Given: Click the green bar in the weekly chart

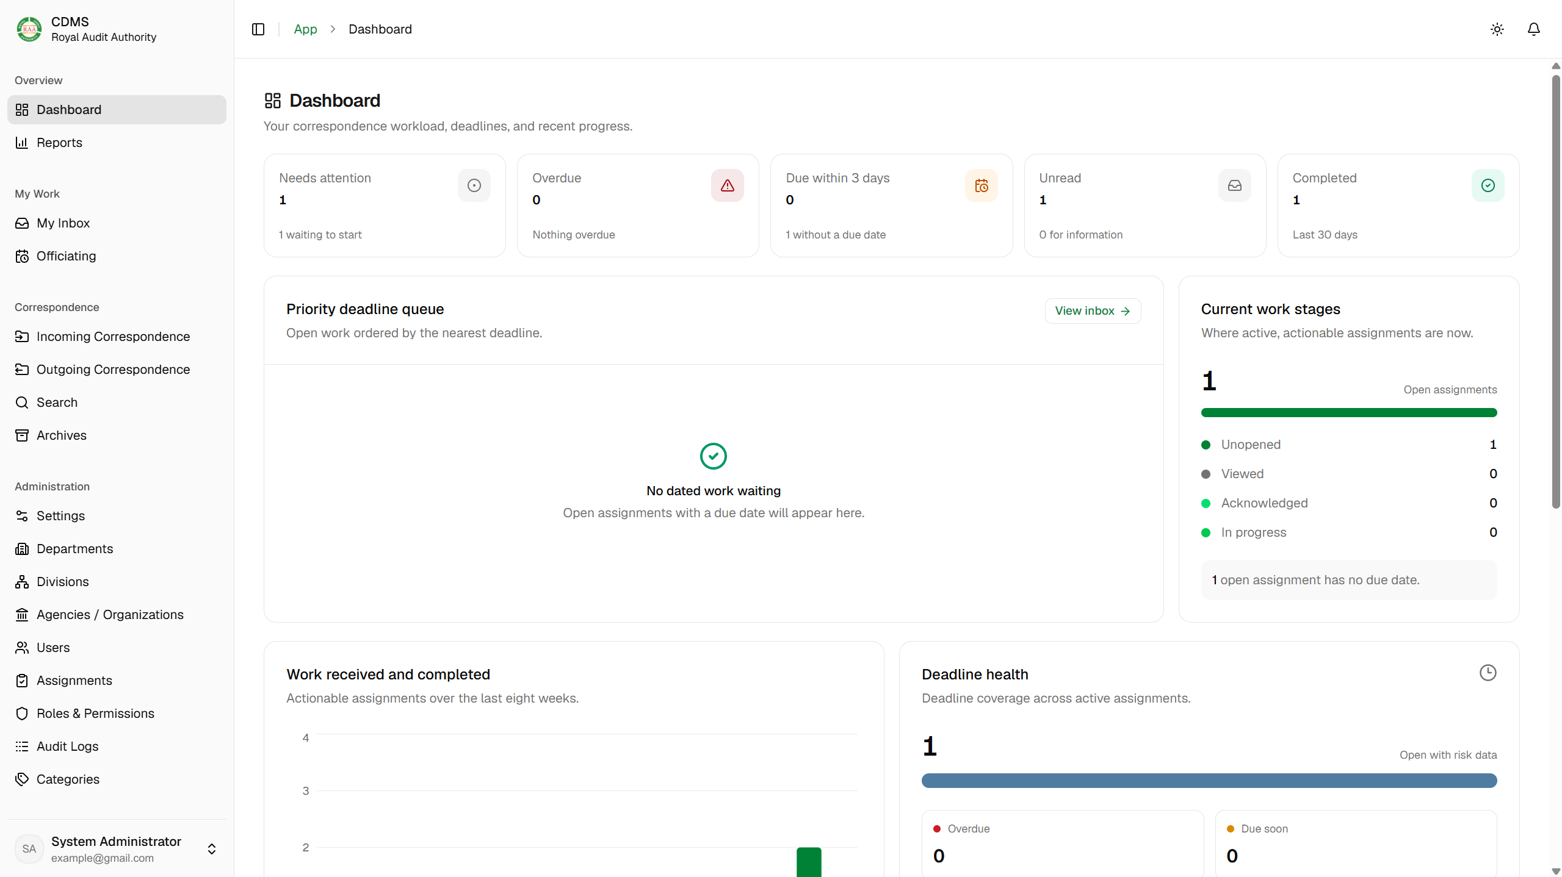Looking at the screenshot, I should [809, 862].
